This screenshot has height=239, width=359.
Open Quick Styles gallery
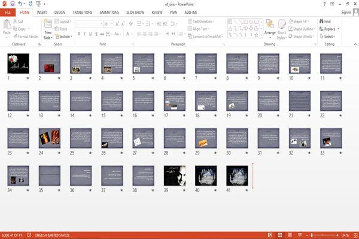tap(282, 29)
